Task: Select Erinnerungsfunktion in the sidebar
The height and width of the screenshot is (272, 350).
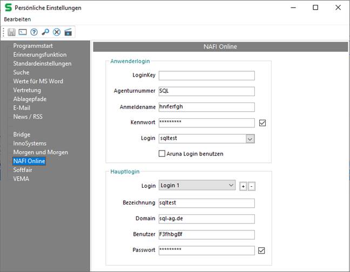Action: pyautogui.click(x=40, y=55)
